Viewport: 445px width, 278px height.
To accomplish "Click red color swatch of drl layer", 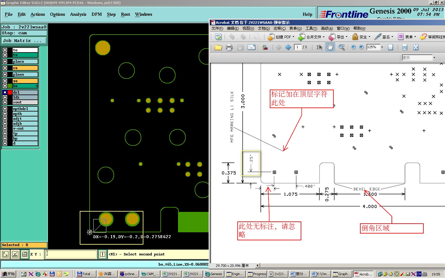I will coord(10,92).
